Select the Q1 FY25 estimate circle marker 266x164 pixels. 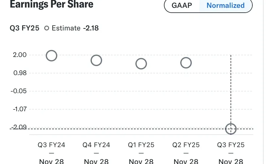click(x=141, y=64)
